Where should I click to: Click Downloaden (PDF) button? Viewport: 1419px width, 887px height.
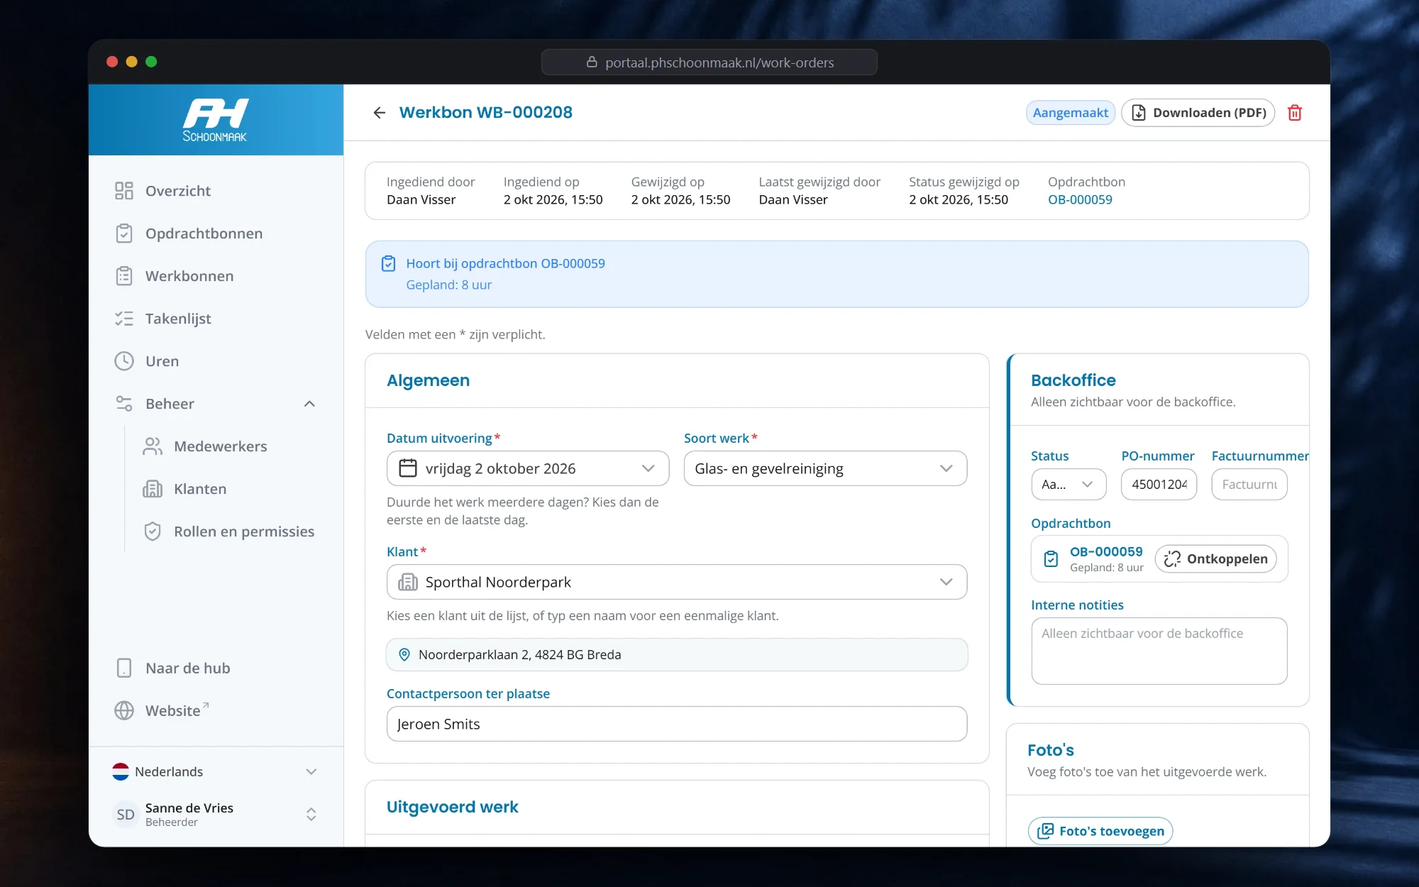pyautogui.click(x=1198, y=113)
